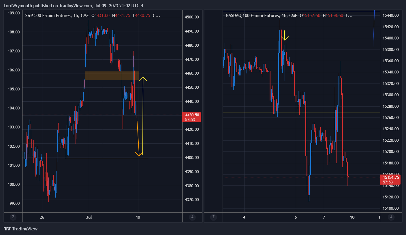The width and height of the screenshot is (406, 235).
Task: Click the 103.00 label on the left axis
Action: pyautogui.click(x=14, y=127)
